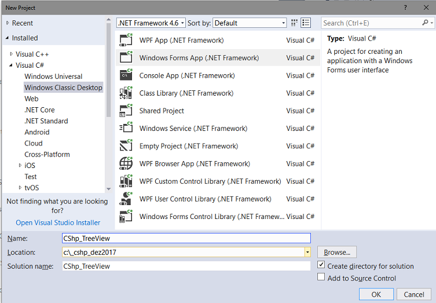
Task: Open the search options dropdown arrow
Action: 432,23
